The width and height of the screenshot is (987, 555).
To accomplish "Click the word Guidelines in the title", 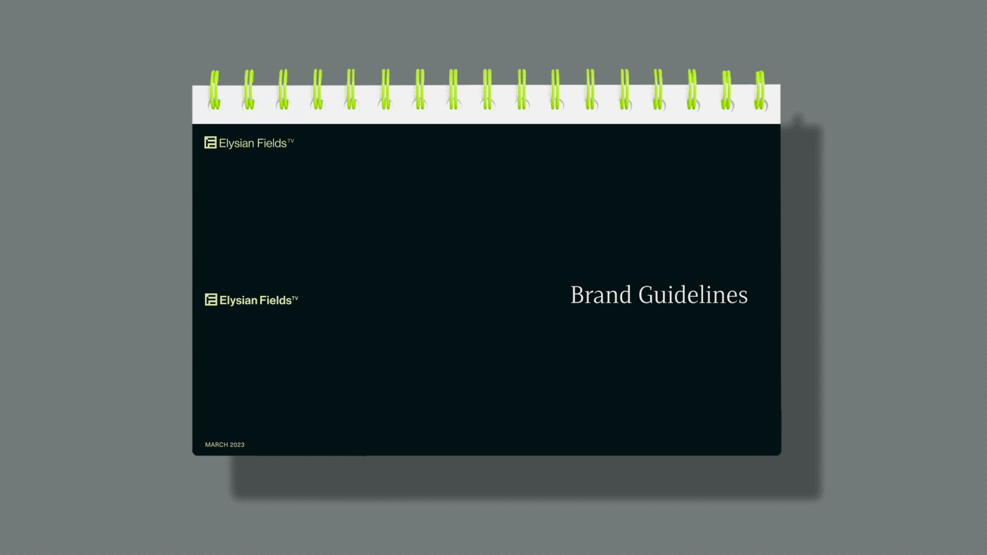I will pos(693,295).
